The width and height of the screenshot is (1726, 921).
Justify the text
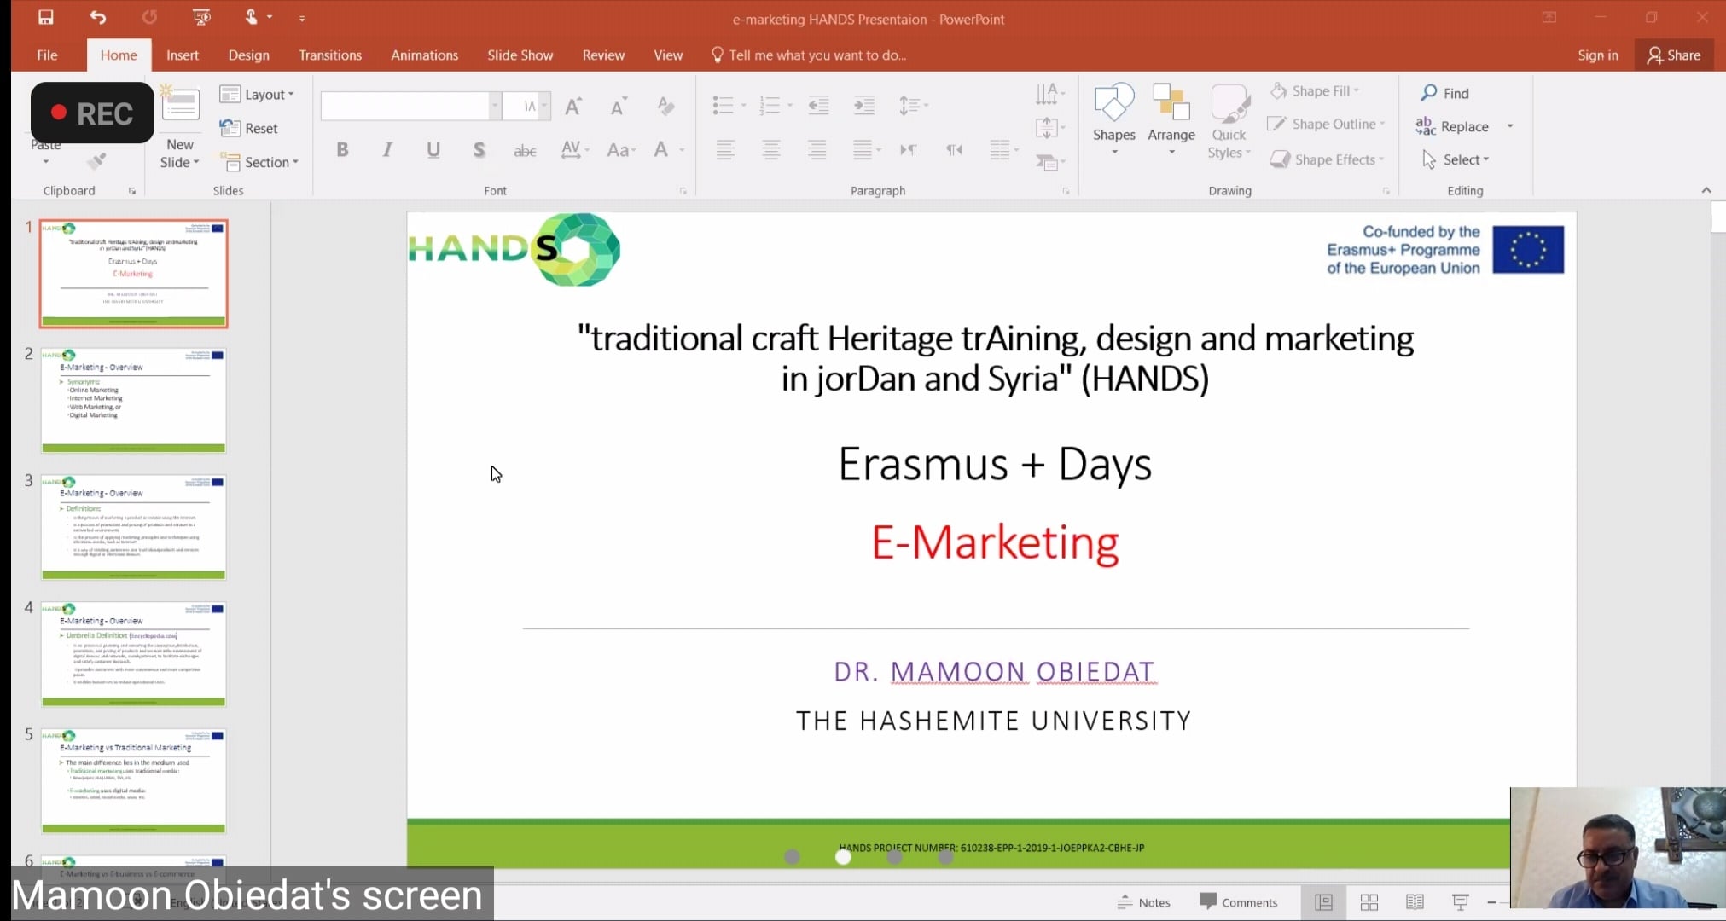pyautogui.click(x=863, y=150)
